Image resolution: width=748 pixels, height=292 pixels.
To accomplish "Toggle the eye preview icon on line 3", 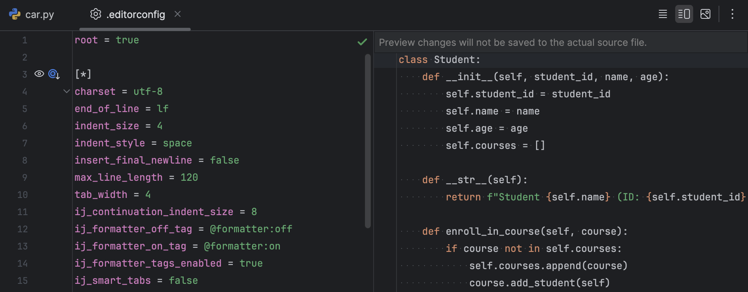I will [x=39, y=74].
